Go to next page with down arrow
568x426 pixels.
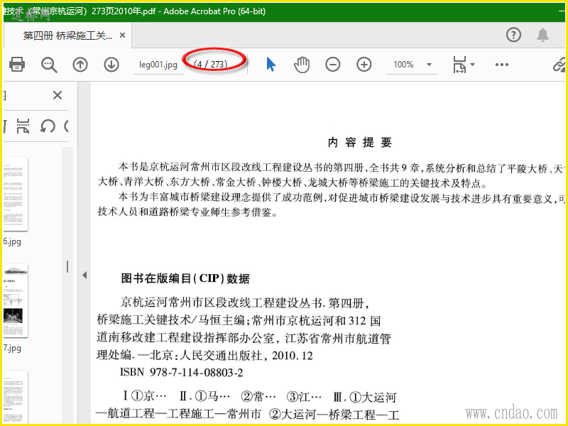pos(111,65)
